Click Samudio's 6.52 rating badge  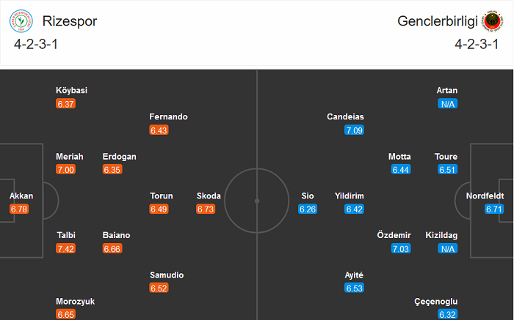click(159, 289)
